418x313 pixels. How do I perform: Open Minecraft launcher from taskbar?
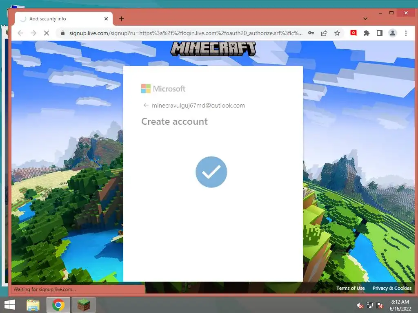click(84, 305)
